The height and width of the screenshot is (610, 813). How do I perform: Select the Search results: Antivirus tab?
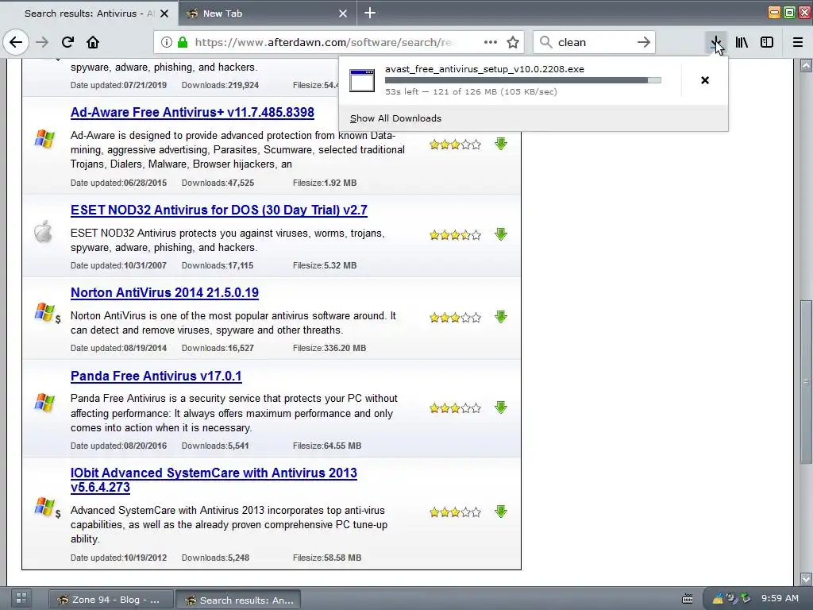tap(89, 14)
